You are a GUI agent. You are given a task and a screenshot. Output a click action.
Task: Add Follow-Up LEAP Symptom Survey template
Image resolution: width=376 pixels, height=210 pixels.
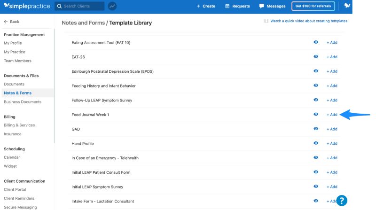click(x=332, y=100)
